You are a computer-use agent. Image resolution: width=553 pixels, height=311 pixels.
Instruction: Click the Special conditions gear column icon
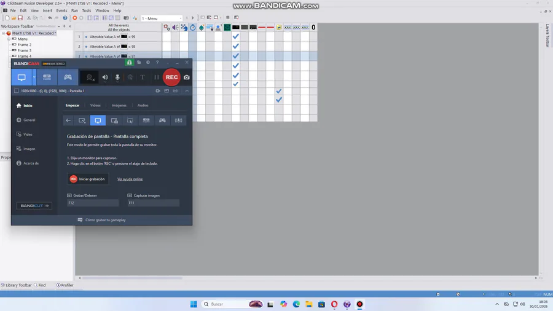[167, 28]
